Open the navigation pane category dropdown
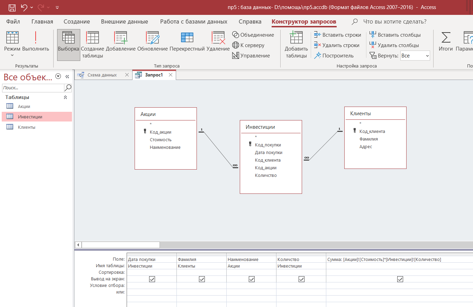473x307 pixels. (58, 76)
